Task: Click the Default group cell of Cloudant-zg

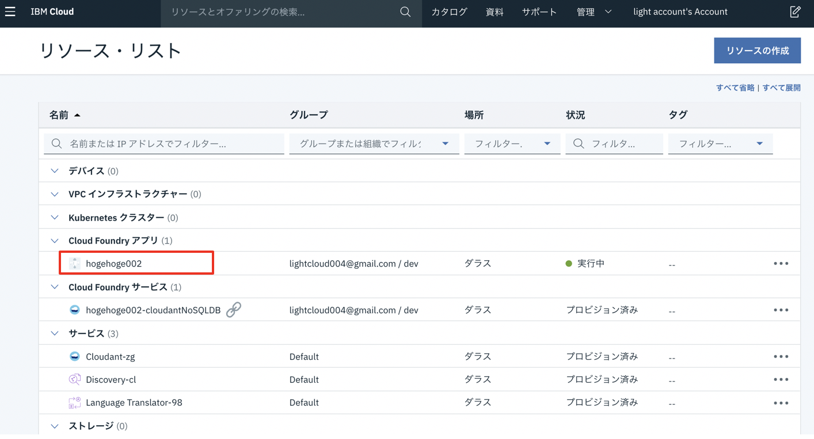Action: click(304, 357)
